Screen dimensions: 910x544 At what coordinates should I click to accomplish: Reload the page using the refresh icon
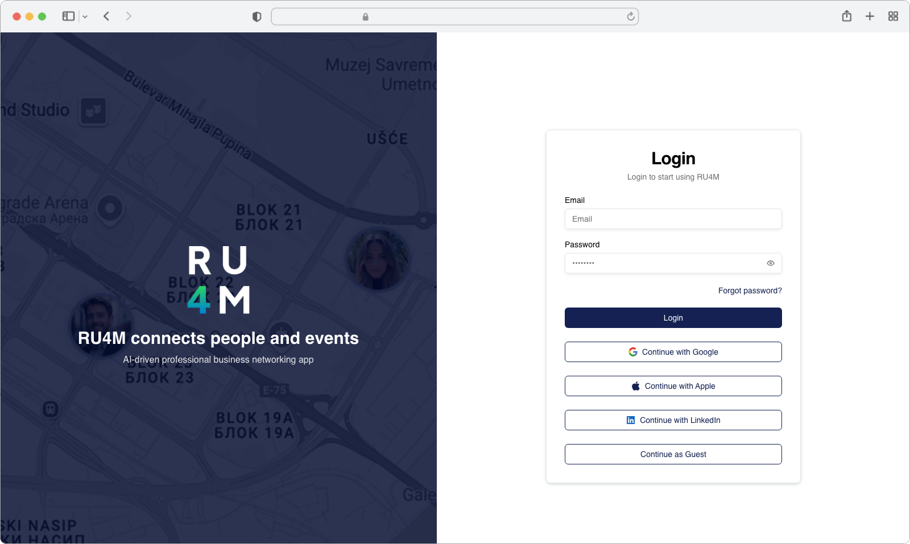630,16
